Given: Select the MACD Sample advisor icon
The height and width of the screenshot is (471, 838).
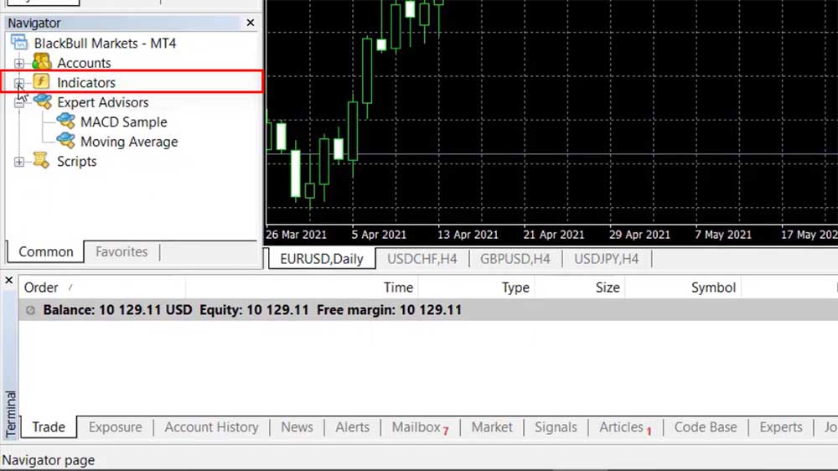Looking at the screenshot, I should pos(65,122).
